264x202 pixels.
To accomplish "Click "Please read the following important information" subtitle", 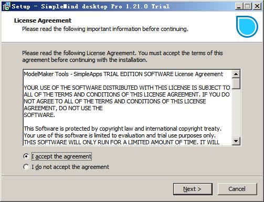I will tap(105, 29).
